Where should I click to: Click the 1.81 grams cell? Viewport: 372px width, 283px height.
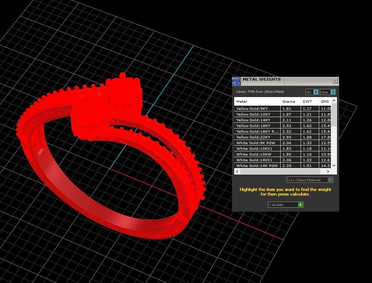tap(290, 108)
